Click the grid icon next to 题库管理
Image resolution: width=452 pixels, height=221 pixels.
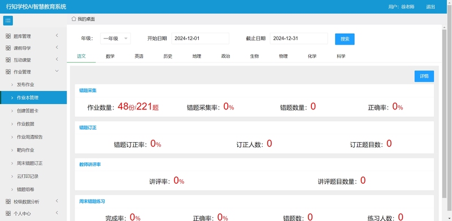click(8, 36)
